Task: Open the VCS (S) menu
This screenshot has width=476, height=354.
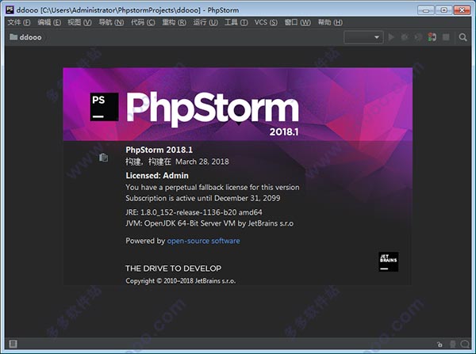Action: point(266,22)
